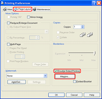
Task: Click the printer icon in the title bar
Action: [x=2, y=3]
